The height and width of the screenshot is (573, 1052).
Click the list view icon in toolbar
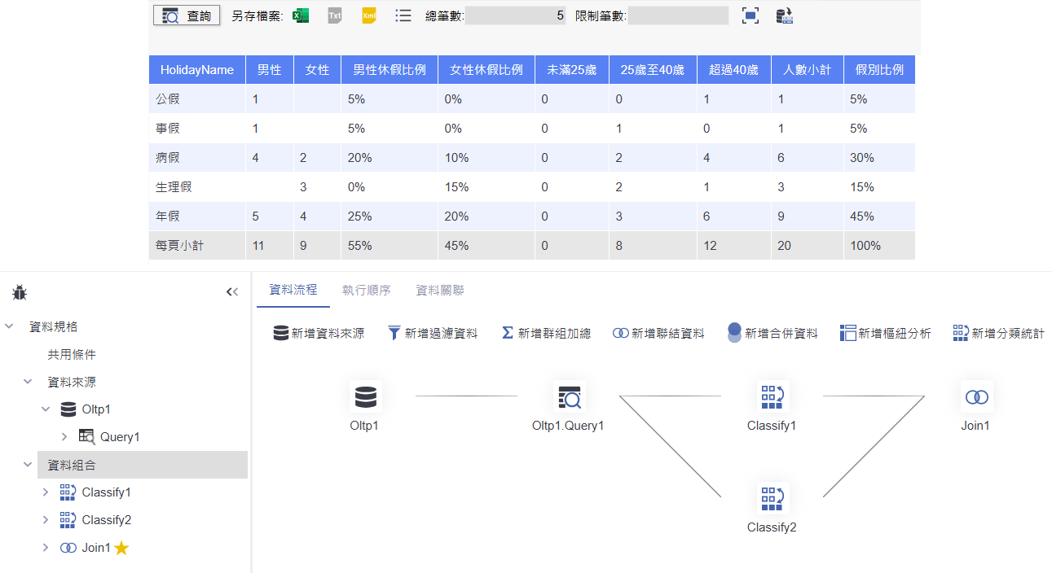(403, 15)
